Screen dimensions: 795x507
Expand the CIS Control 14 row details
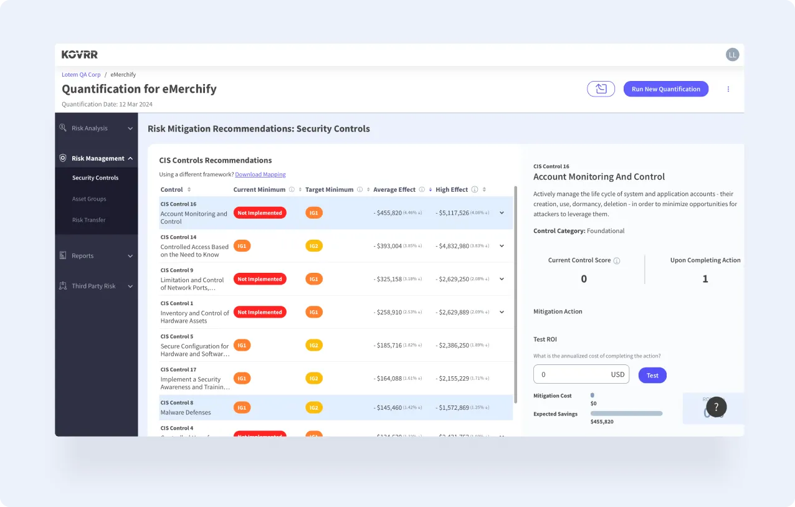click(x=502, y=245)
